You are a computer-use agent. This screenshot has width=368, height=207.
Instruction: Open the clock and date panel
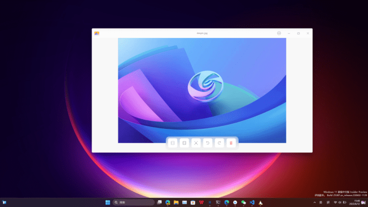pos(356,202)
